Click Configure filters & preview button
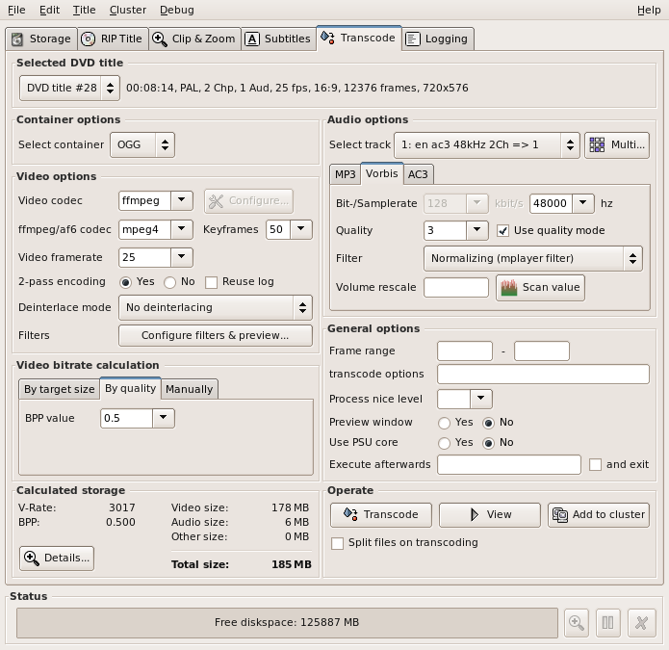The height and width of the screenshot is (650, 669). point(216,335)
